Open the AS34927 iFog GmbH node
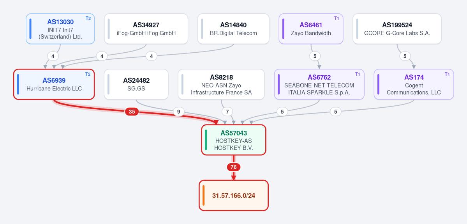Image resolution: width=467 pixels, height=224 pixels. pos(146,29)
